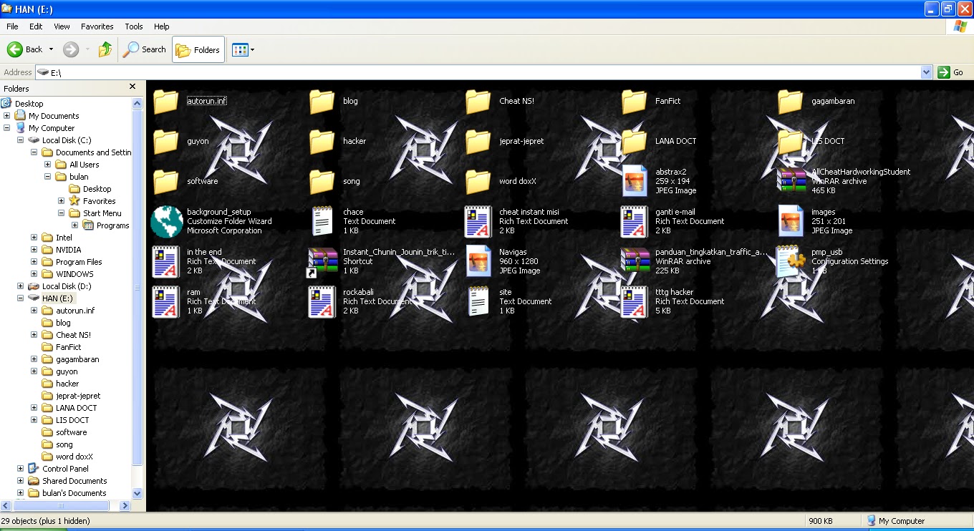Expand LANA DOCT in folder tree
This screenshot has height=531, width=974.
[34, 408]
